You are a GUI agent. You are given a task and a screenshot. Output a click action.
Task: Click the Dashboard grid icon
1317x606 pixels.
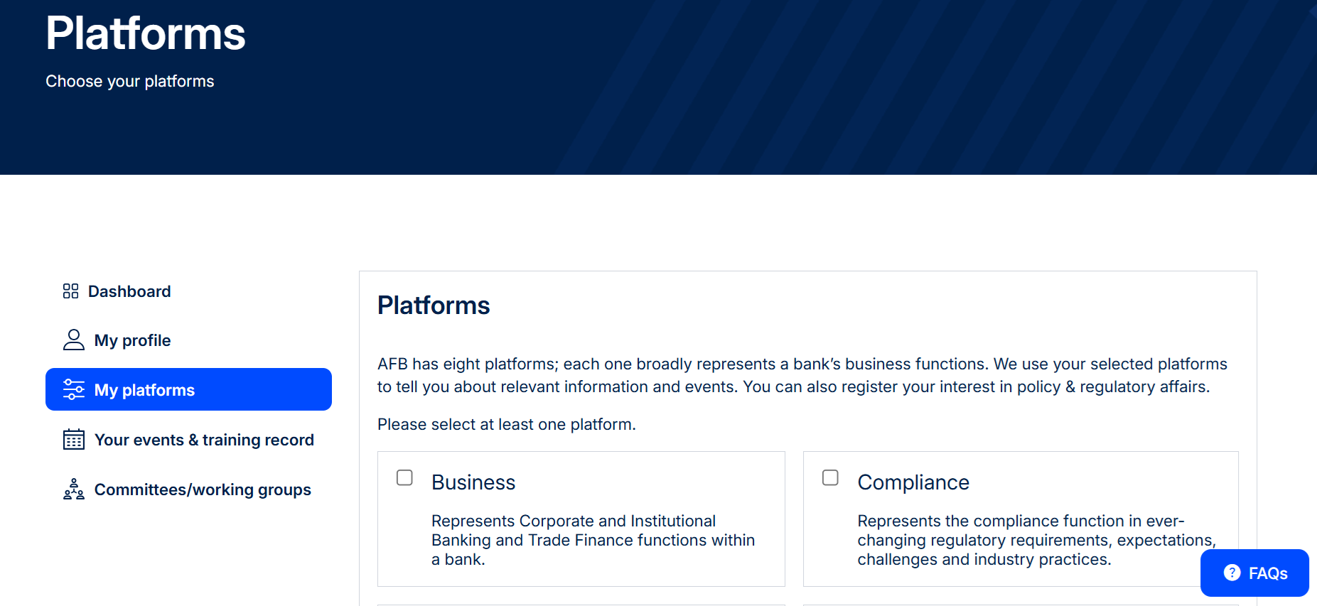click(70, 291)
